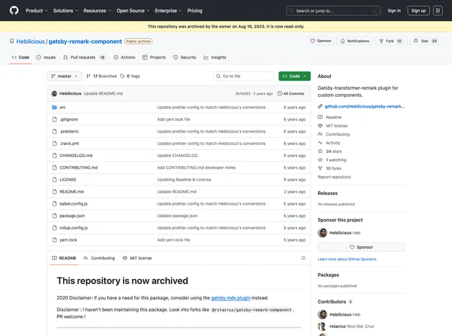The width and height of the screenshot is (452, 336).
Task: Expand the Enterprise menu
Action: pos(168,10)
